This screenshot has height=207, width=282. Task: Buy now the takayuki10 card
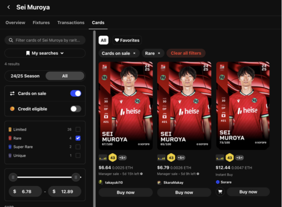click(125, 192)
